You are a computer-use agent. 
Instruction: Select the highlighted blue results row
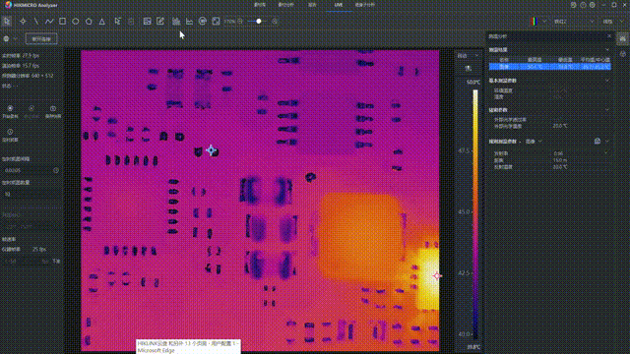tap(550, 67)
